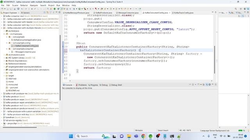Viewport: 250px width, 140px height.
Task: Open the Display Selected Console dropdown arrow
Action: tap(195, 85)
